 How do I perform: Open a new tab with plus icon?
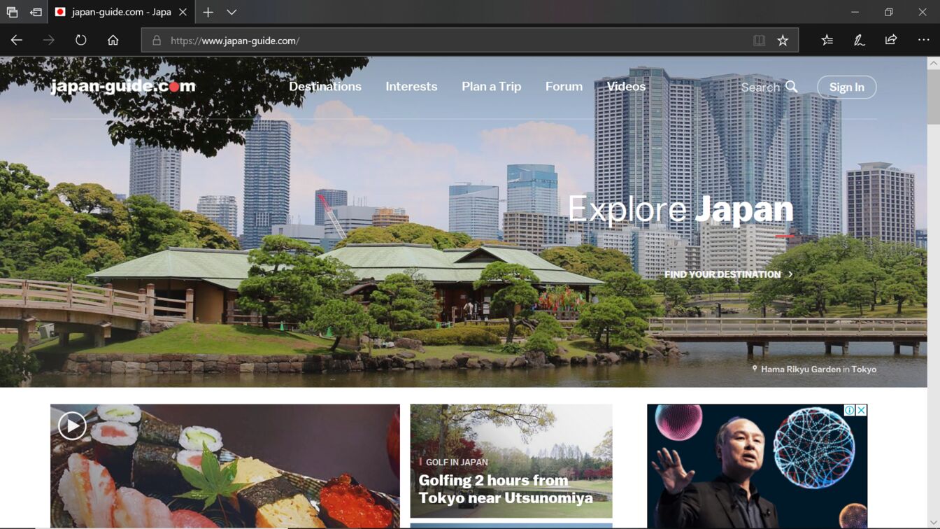(x=208, y=12)
